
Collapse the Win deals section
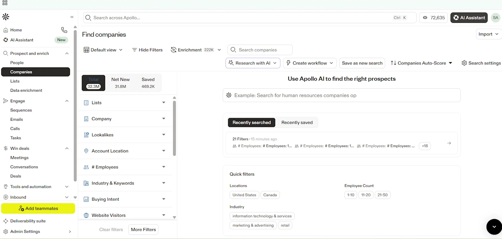tap(67, 149)
